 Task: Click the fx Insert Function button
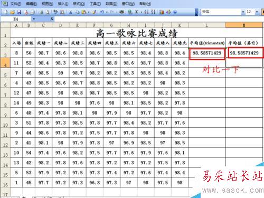52,18
